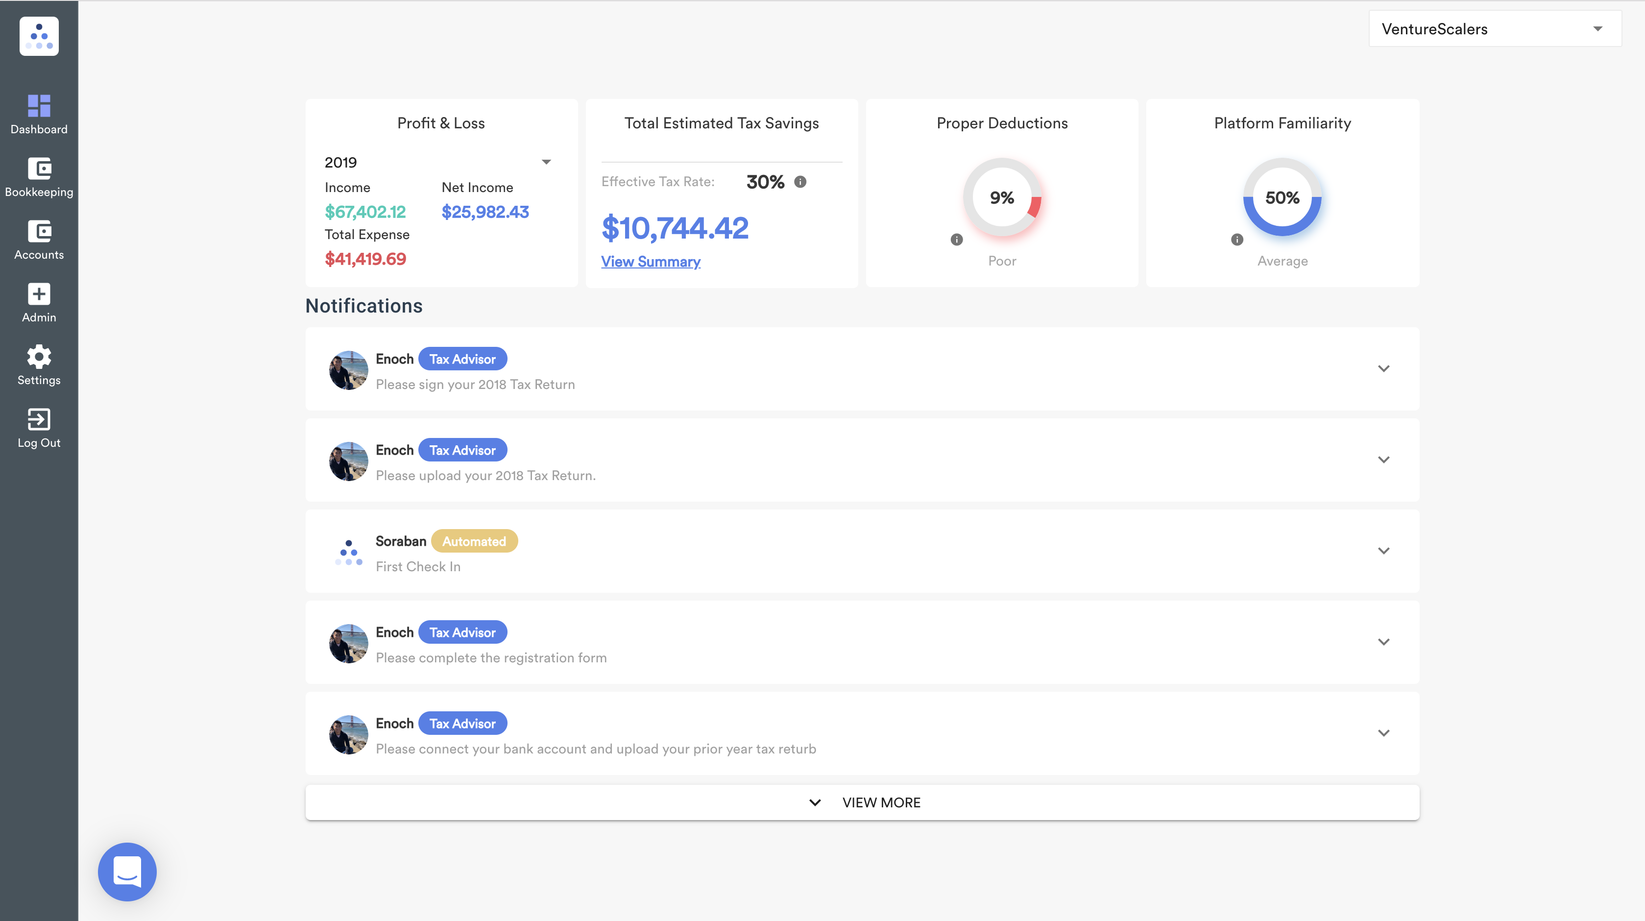1645x921 pixels.
Task: Click the Notifications heading
Action: 364,306
